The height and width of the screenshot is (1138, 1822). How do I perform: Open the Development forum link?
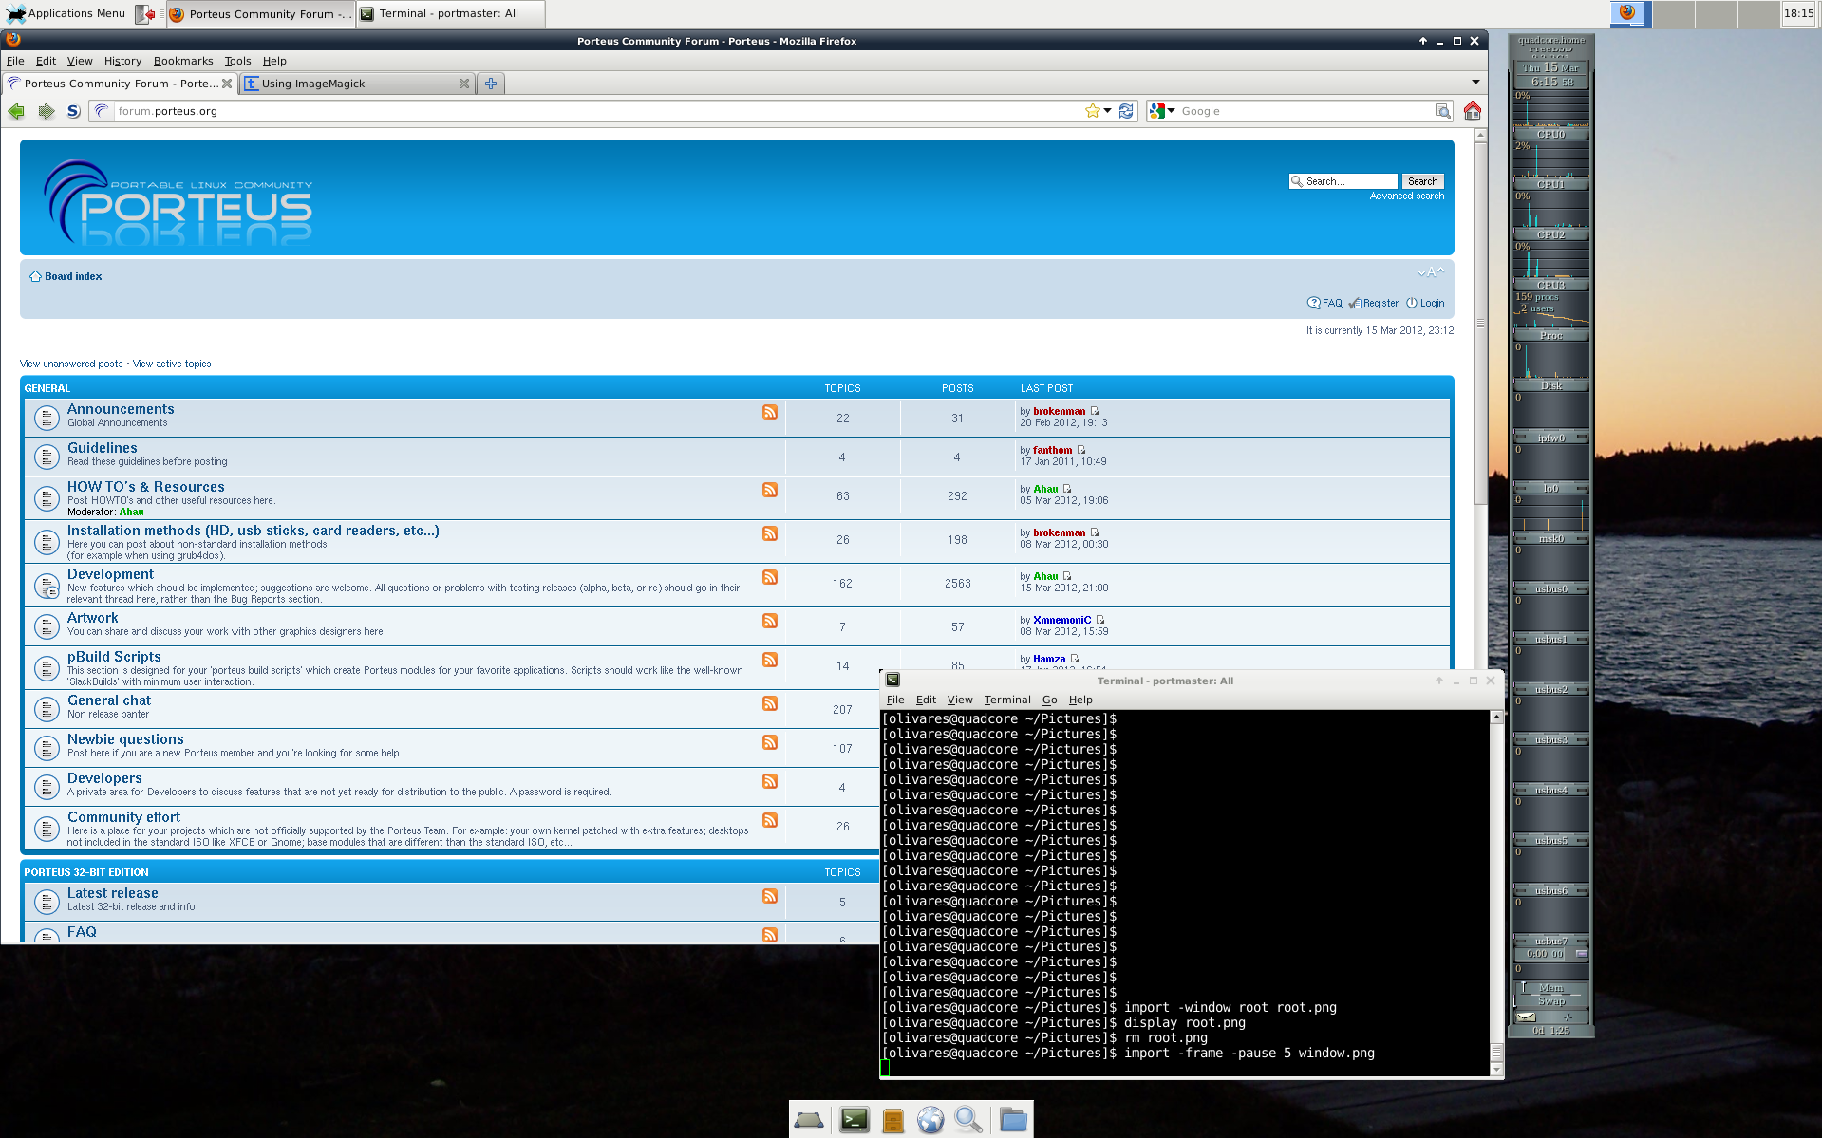pyautogui.click(x=110, y=574)
